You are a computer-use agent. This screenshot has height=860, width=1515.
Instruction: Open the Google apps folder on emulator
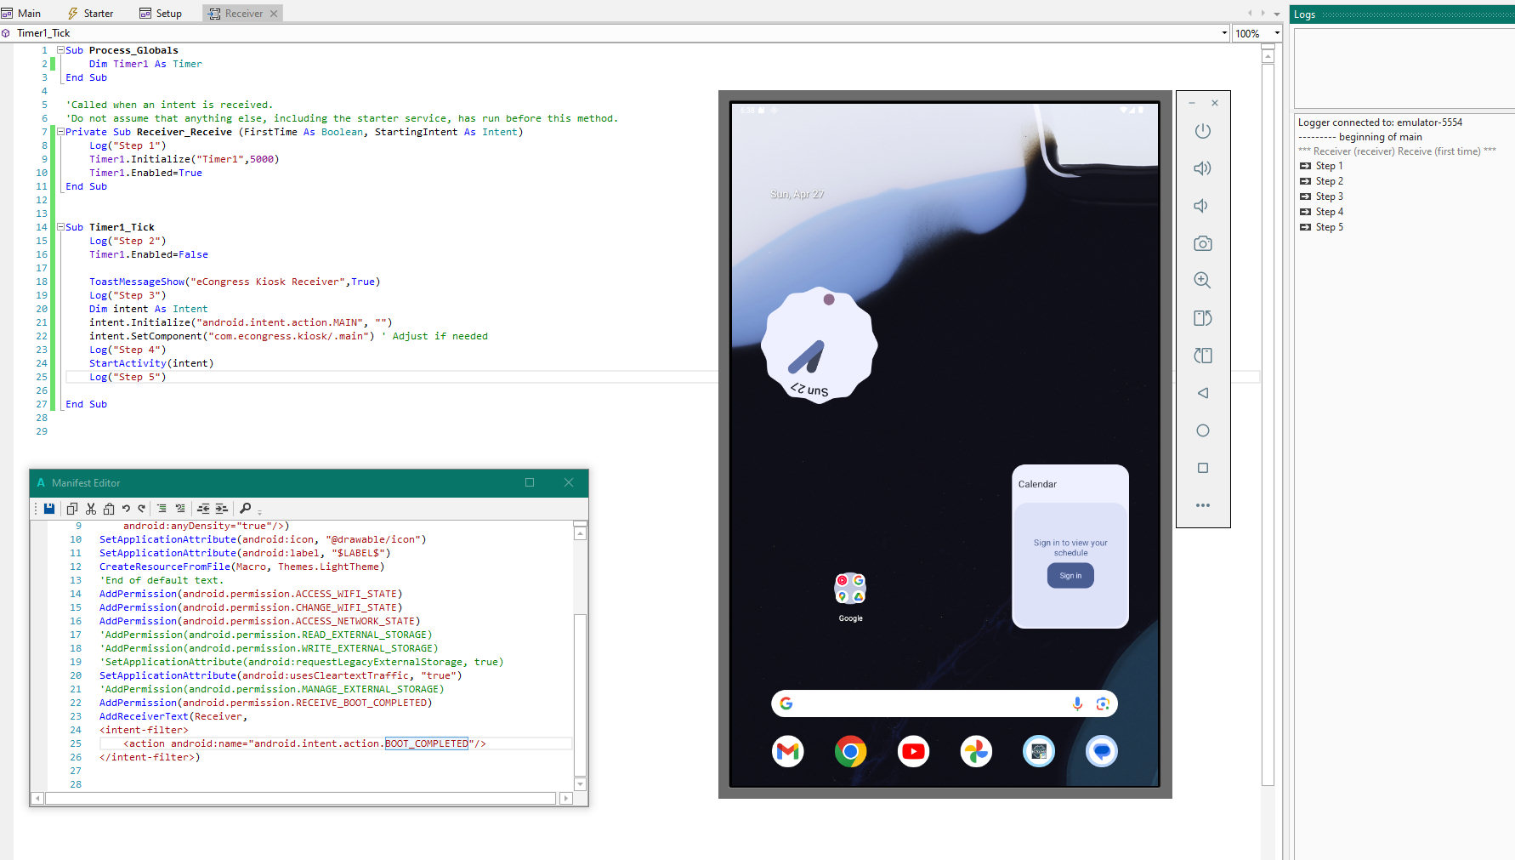(x=850, y=588)
